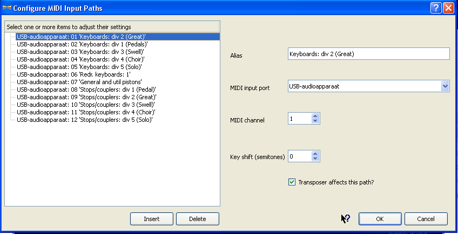
Task: Click the What's This help cursor icon
Action: (346, 219)
